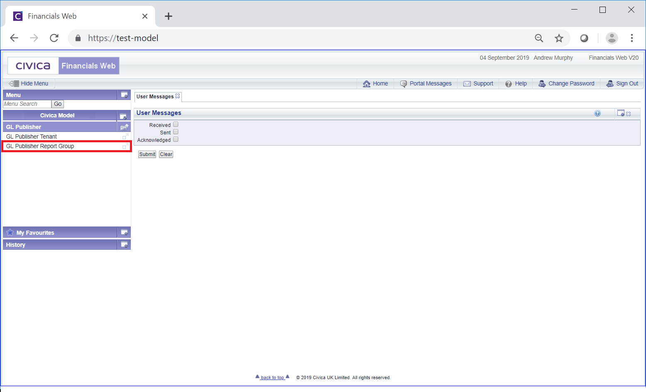This screenshot has height=392, width=646.
Task: Close the User Messages panel
Action: pos(629,114)
